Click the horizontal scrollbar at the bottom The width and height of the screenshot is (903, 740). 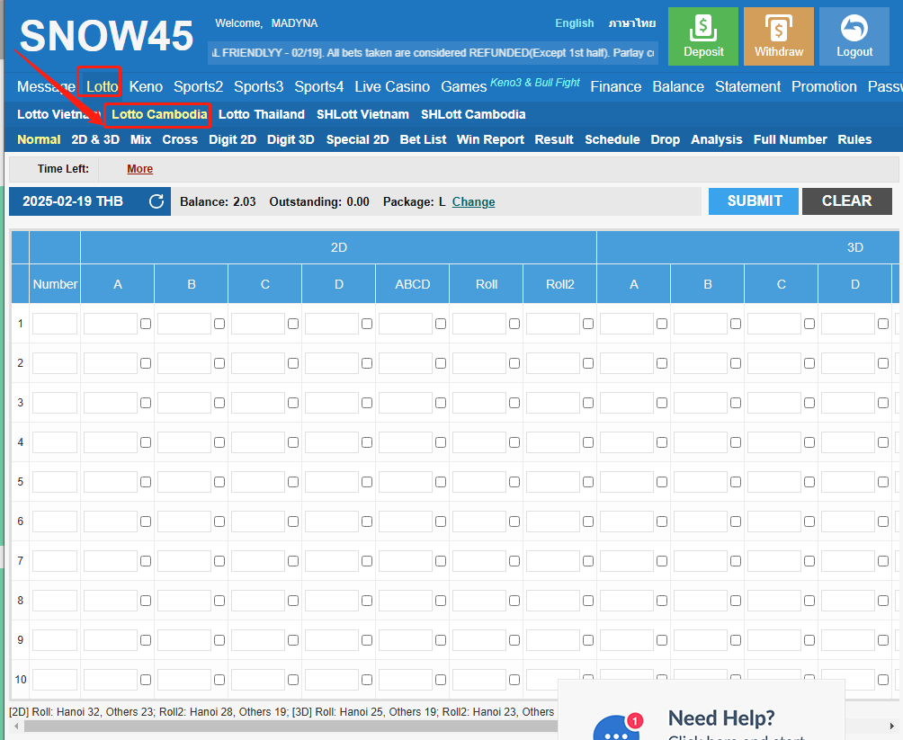pos(270,726)
